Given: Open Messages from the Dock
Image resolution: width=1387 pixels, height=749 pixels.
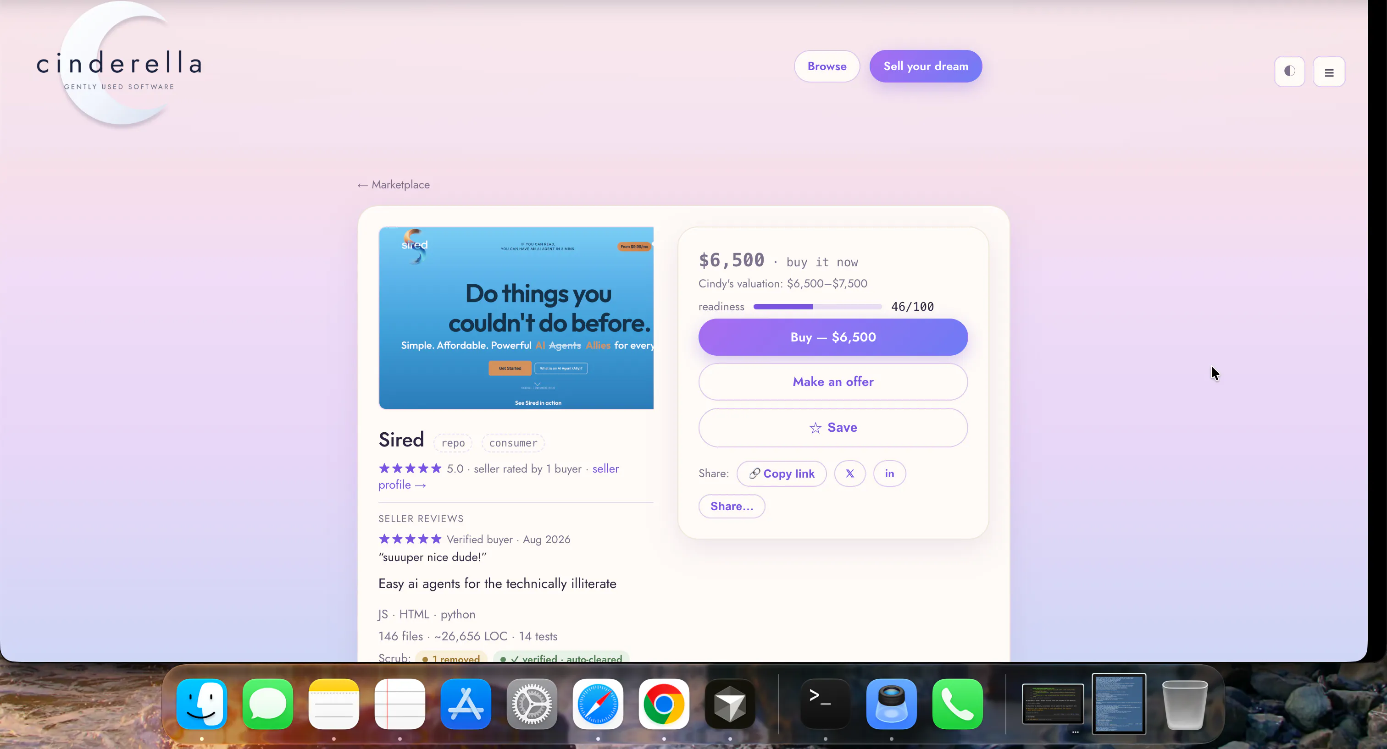Looking at the screenshot, I should 267,704.
